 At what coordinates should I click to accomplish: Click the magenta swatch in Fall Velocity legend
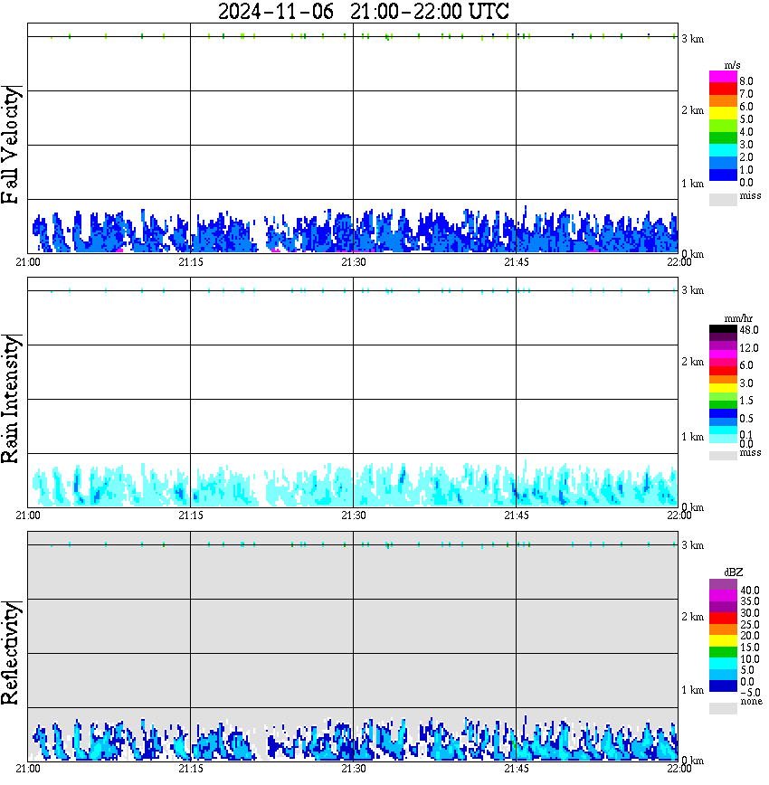pos(723,77)
